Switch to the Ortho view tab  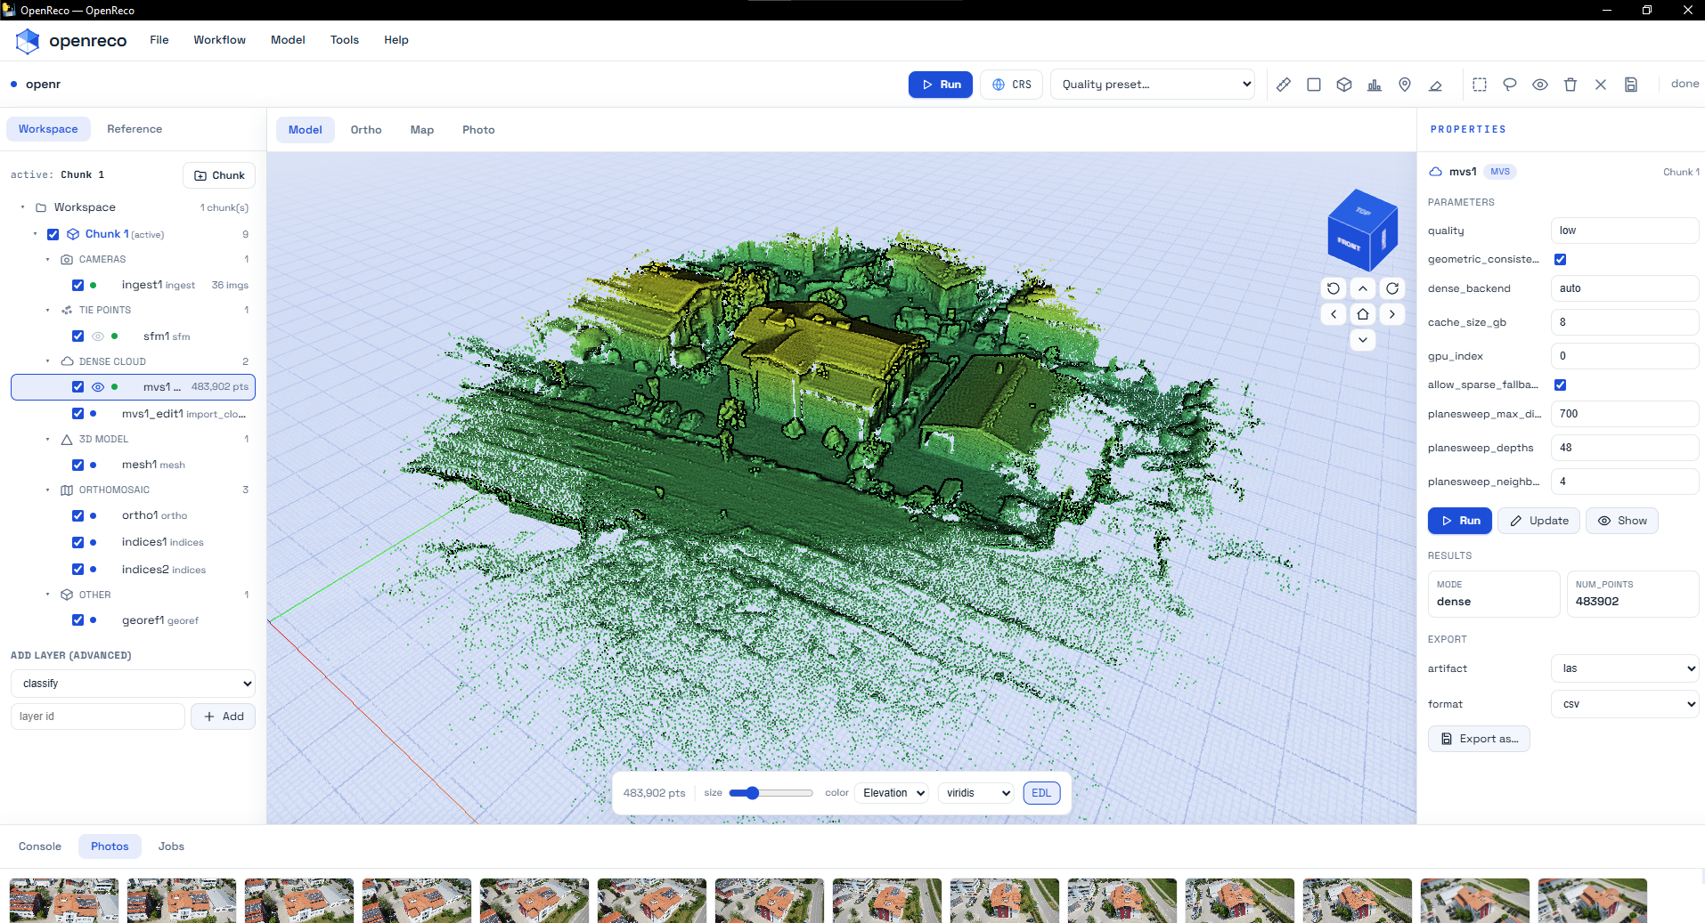tap(366, 130)
